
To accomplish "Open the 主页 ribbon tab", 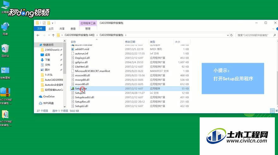I will click(51, 28).
